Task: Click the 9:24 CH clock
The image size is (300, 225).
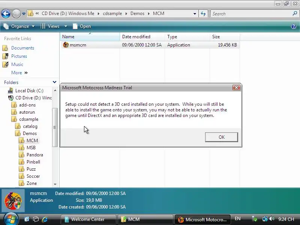Action: point(286,219)
